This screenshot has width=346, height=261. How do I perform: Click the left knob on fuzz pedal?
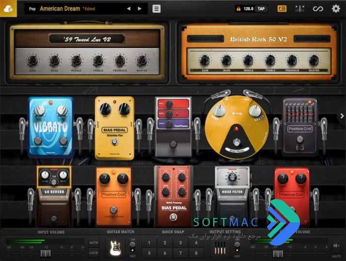coord(220,110)
